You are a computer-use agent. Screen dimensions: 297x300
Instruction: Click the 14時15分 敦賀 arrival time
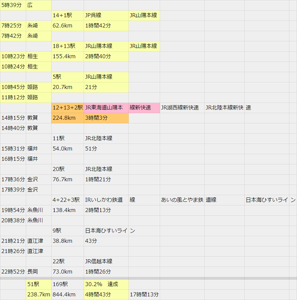(13, 118)
